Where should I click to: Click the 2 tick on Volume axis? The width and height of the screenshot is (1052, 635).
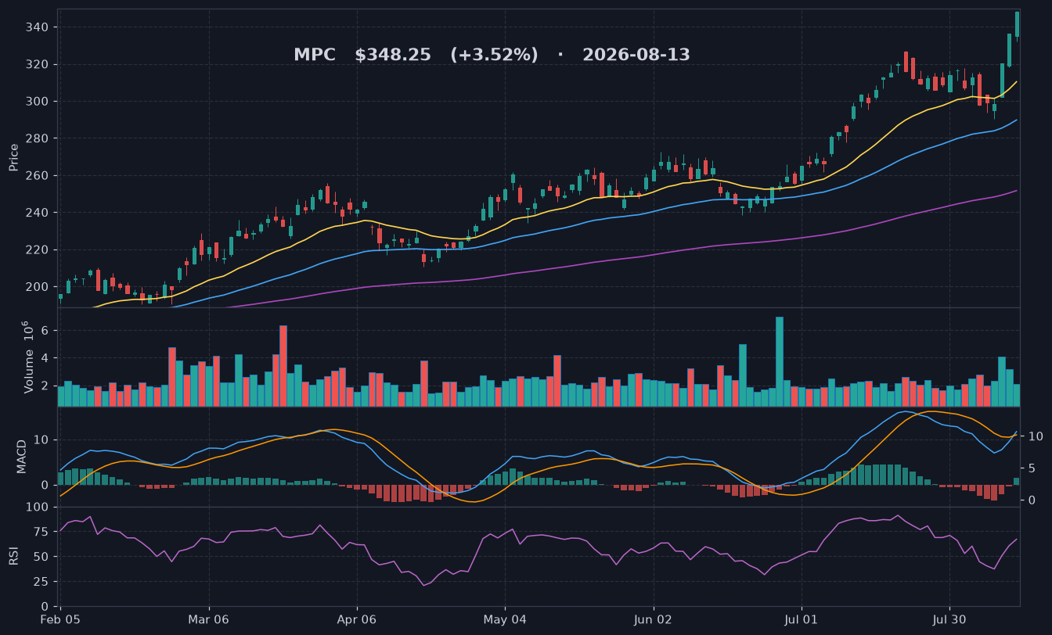[x=46, y=386]
